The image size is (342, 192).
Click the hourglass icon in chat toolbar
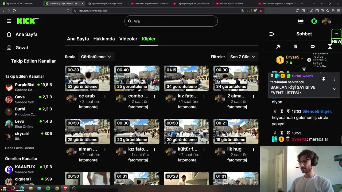pos(330,47)
